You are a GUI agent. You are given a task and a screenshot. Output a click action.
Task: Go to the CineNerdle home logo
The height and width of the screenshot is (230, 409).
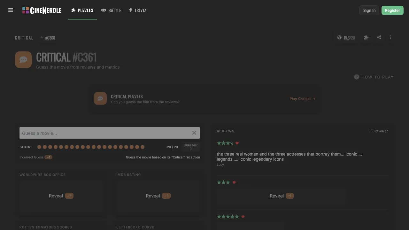point(42,11)
